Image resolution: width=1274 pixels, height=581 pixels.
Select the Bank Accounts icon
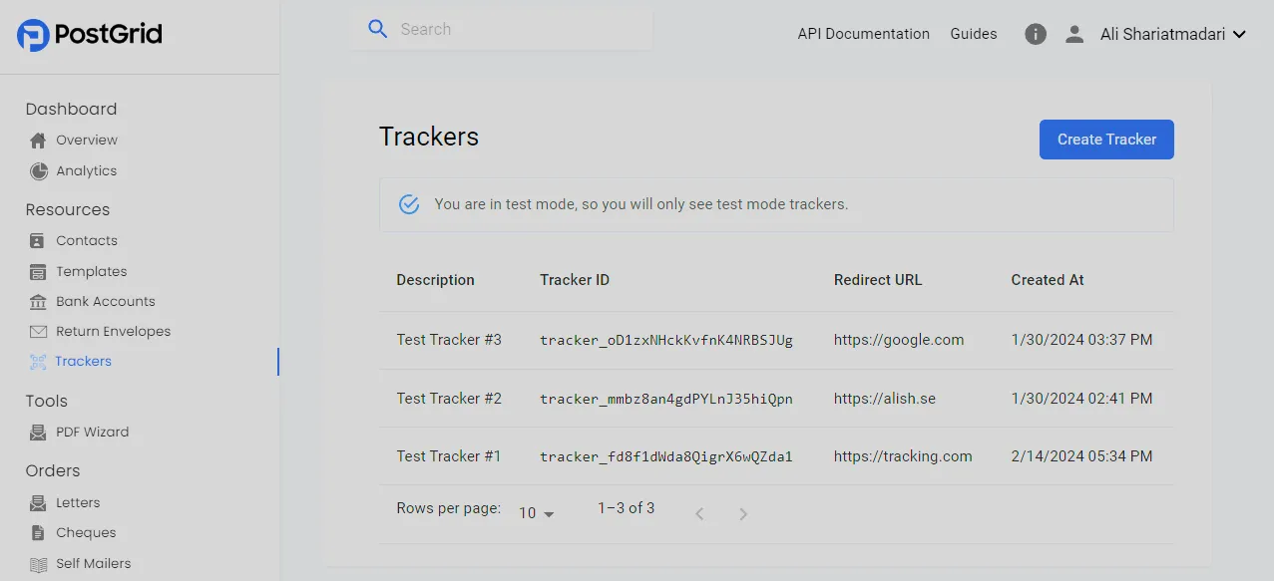tap(36, 301)
